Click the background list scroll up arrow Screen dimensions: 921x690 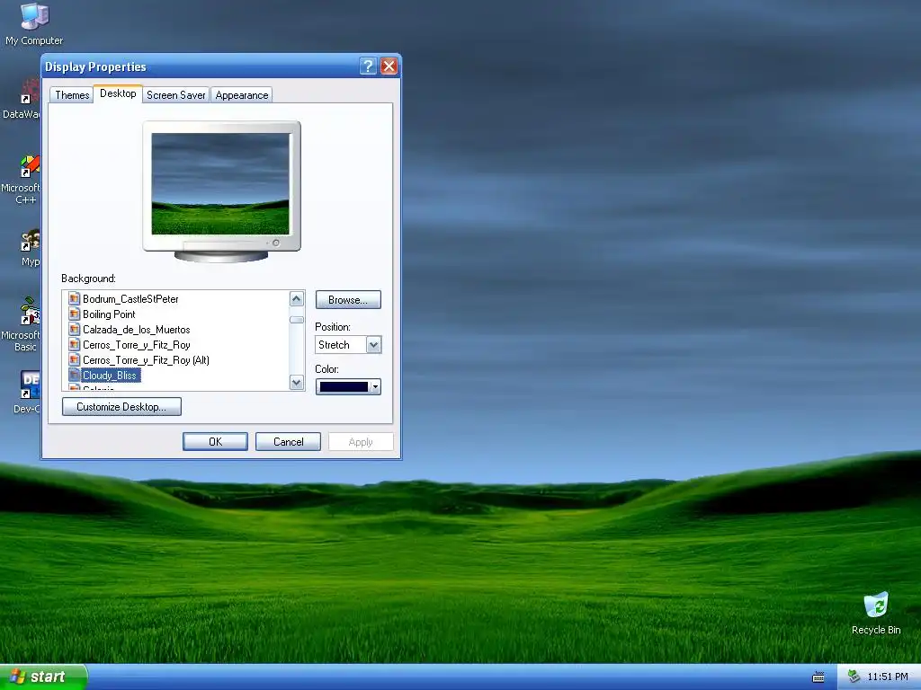[297, 298]
